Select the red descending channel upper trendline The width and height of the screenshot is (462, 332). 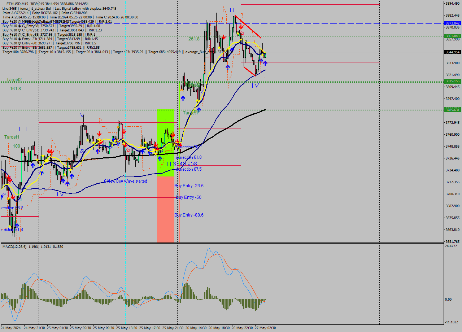[x=248, y=27]
